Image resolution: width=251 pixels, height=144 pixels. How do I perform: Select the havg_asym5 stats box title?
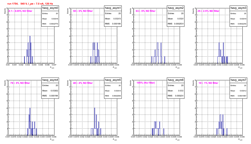pos(113,80)
